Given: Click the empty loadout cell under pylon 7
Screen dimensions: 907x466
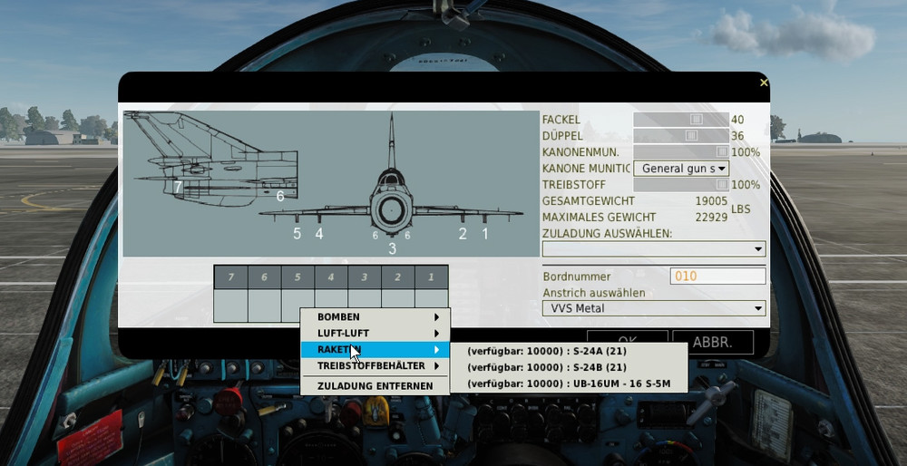Looking at the screenshot, I should (230, 306).
